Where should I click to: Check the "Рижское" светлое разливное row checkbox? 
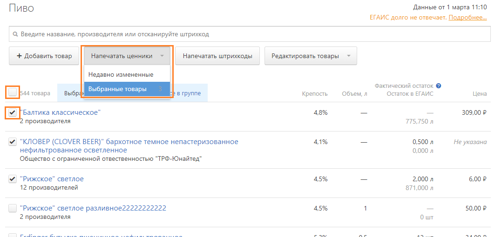pos(13,209)
